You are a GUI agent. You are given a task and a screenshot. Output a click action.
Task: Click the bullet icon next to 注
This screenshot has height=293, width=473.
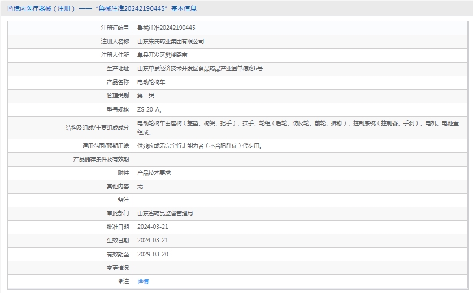[120, 282]
